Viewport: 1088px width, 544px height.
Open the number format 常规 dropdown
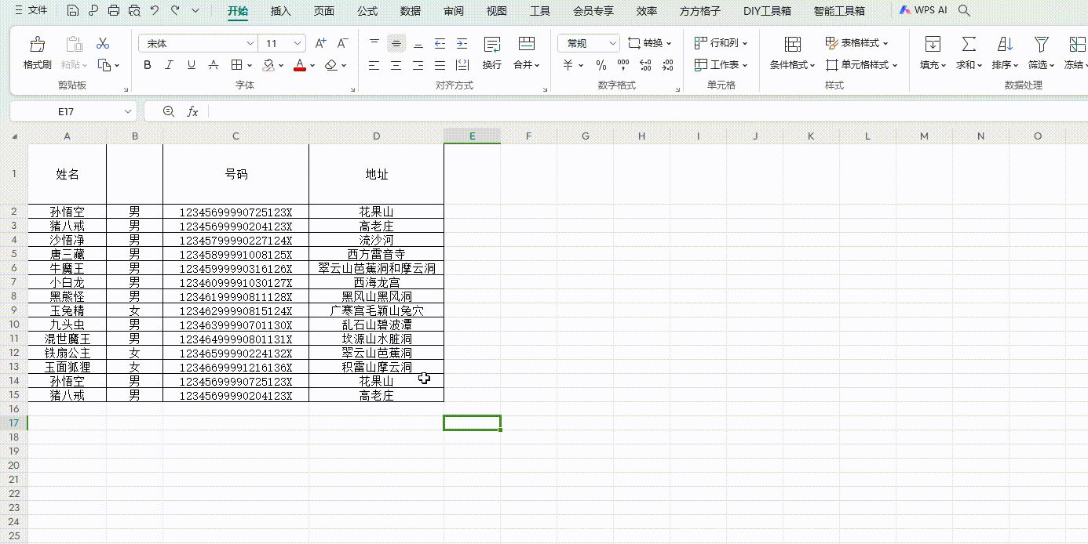[612, 44]
